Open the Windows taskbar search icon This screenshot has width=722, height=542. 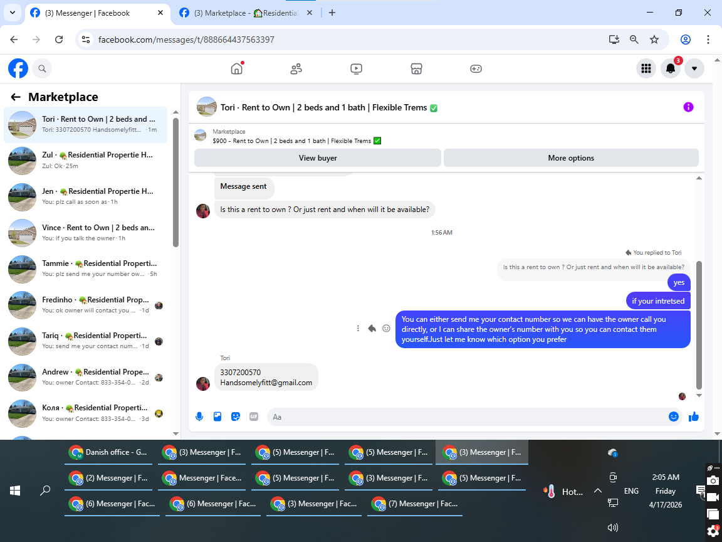click(x=45, y=491)
